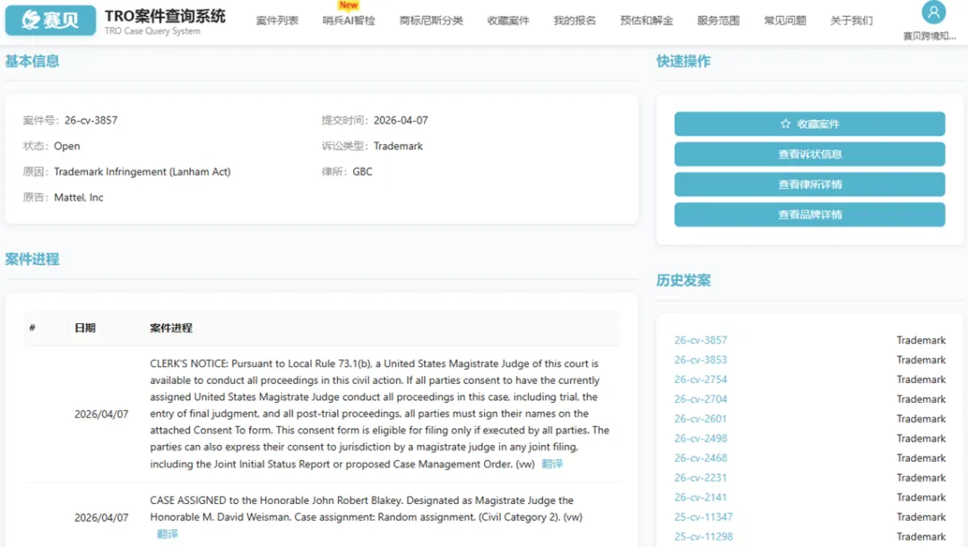Click the 查看品牌详情 button
The height and width of the screenshot is (547, 968).
click(x=809, y=215)
